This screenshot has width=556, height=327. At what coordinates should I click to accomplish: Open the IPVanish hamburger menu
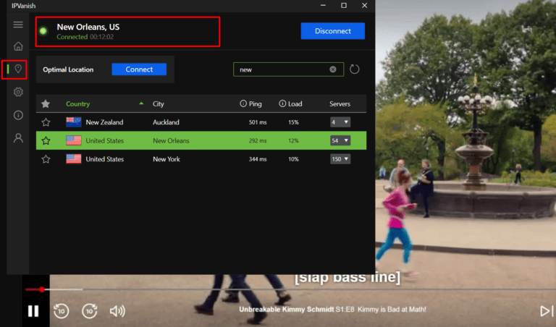pos(18,25)
